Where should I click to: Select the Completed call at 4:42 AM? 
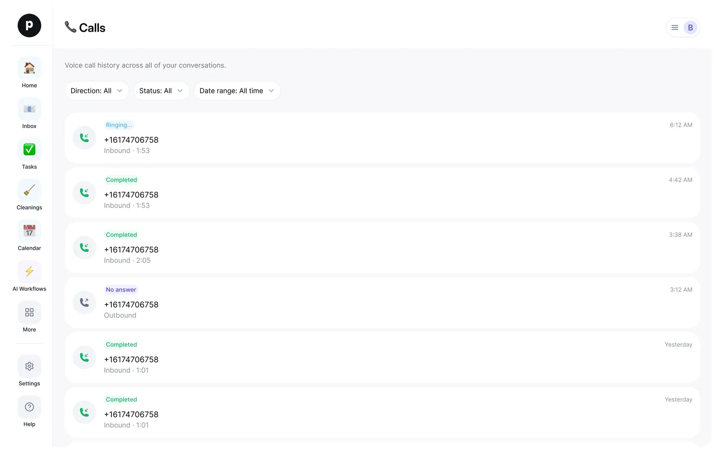[x=382, y=193]
